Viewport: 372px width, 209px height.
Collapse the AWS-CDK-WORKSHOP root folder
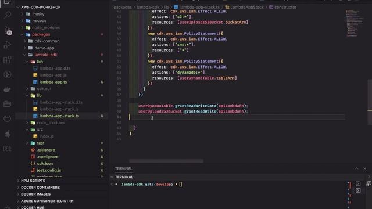click(x=18, y=8)
